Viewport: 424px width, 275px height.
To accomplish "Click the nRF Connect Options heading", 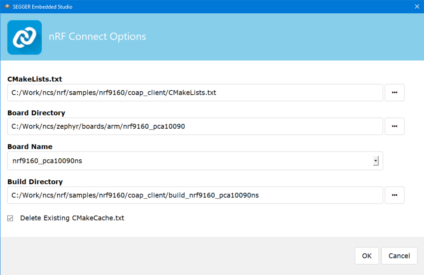I will [97, 37].
